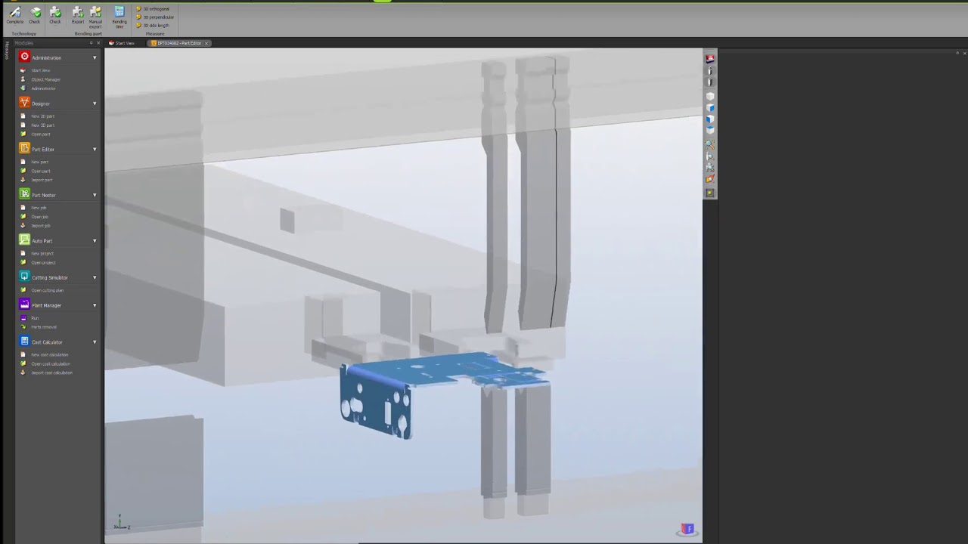Screen dimensions: 968x544
Task: Click the view orientation cube in viewport corner
Action: [x=687, y=529]
